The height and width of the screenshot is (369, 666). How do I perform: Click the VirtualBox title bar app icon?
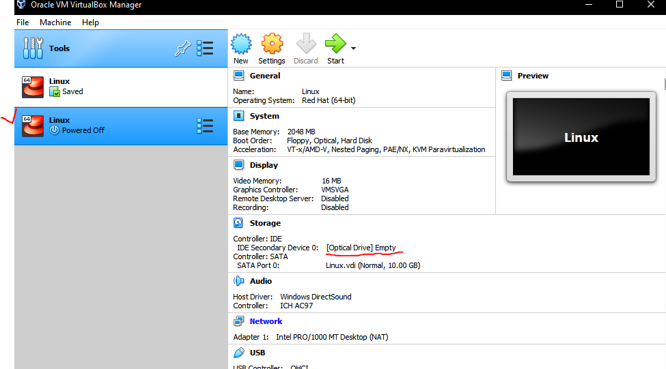tap(20, 5)
